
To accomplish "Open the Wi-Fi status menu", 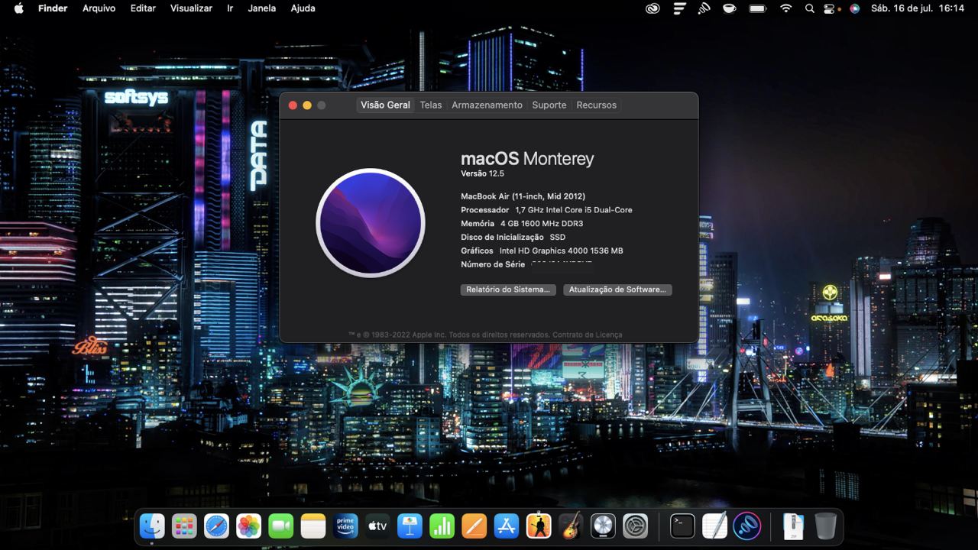I will (785, 8).
